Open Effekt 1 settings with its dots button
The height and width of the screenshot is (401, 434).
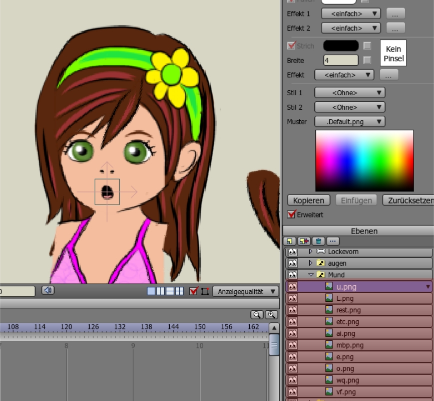395,14
